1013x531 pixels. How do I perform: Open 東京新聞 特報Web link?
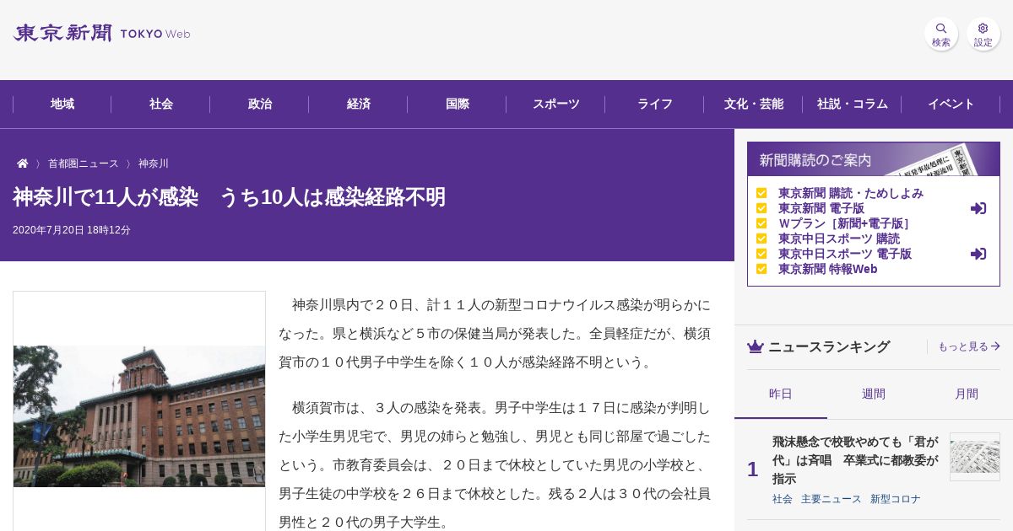pyautogui.click(x=828, y=269)
